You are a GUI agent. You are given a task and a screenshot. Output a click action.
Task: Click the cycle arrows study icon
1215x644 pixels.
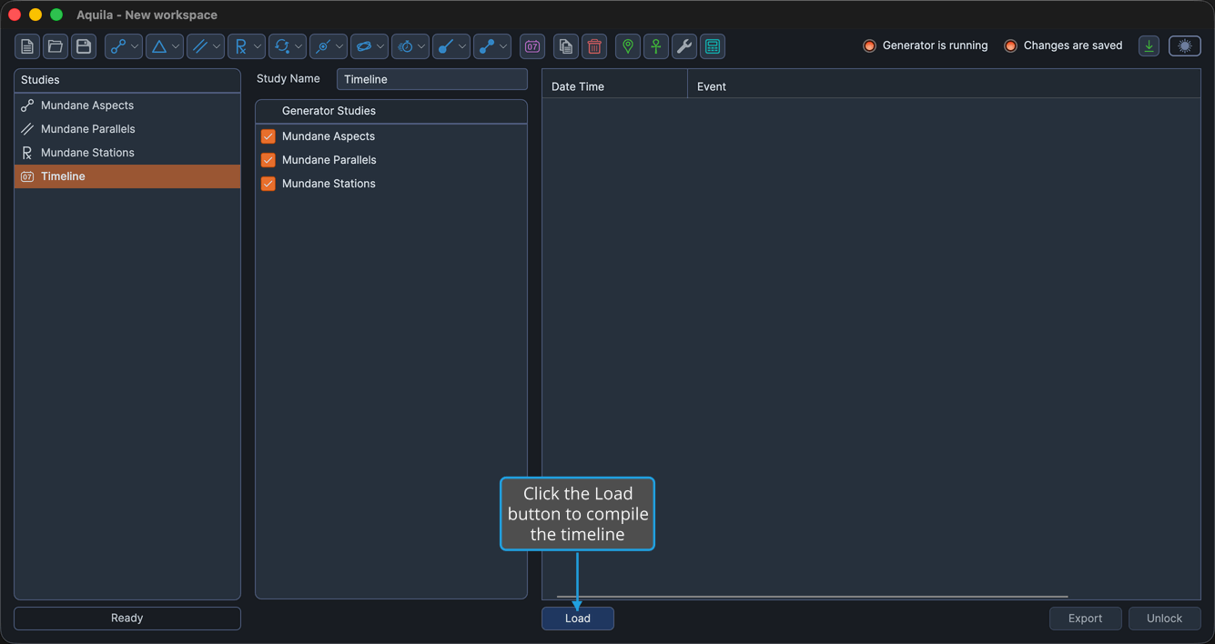281,46
